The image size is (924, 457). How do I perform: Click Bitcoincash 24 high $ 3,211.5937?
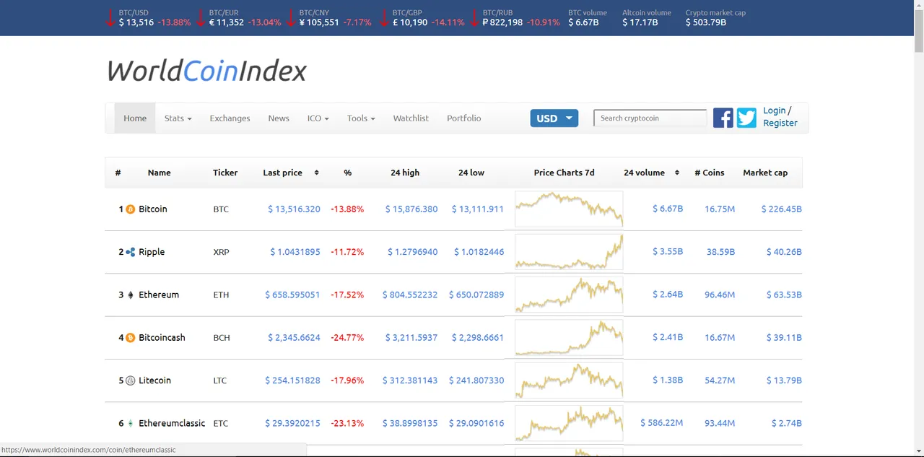click(x=411, y=337)
